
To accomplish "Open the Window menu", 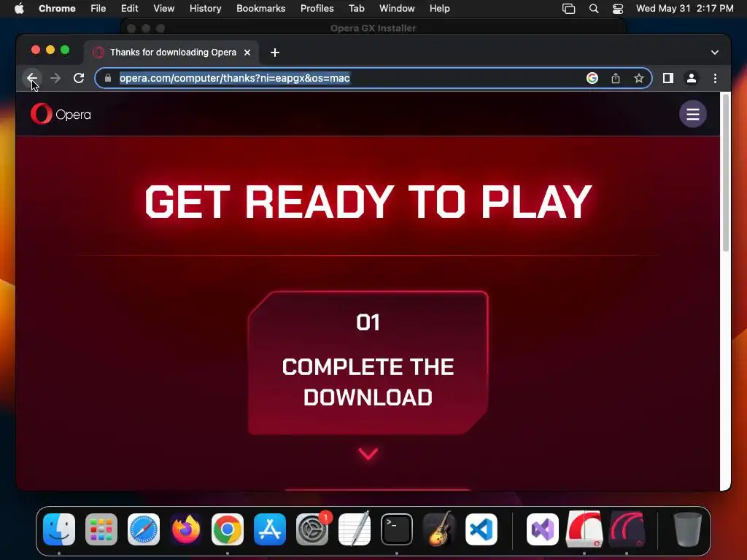I will tap(397, 9).
